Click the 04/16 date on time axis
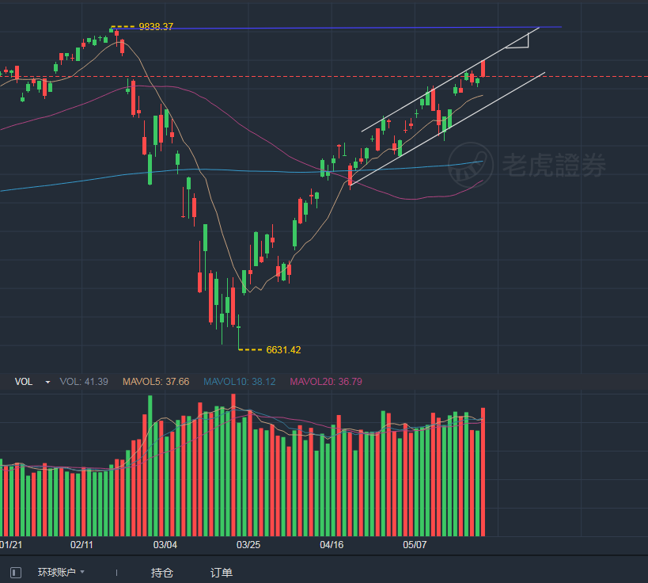The image size is (648, 583). tap(332, 545)
